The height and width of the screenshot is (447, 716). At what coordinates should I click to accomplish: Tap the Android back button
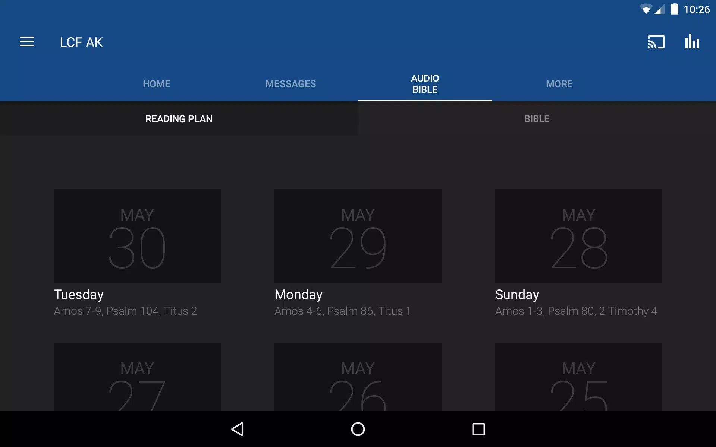[x=238, y=429]
